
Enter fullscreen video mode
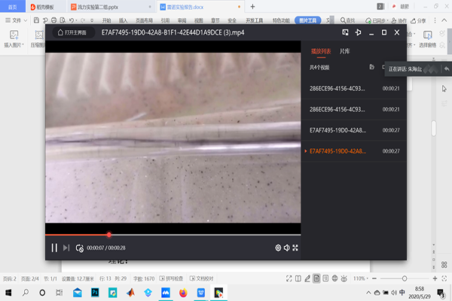tap(295, 248)
